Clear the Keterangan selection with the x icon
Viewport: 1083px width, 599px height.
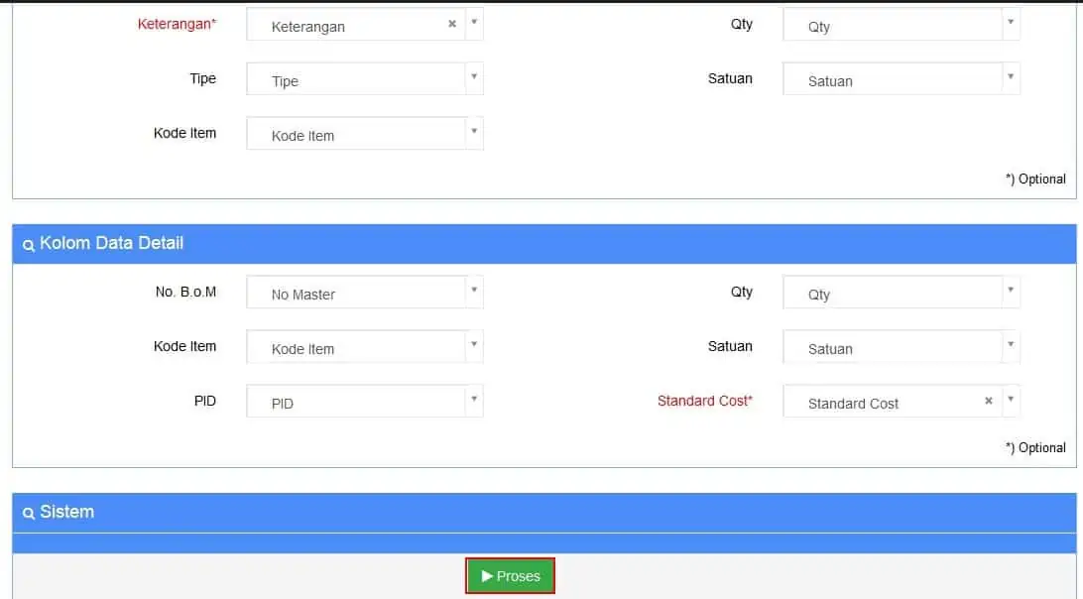[451, 24]
